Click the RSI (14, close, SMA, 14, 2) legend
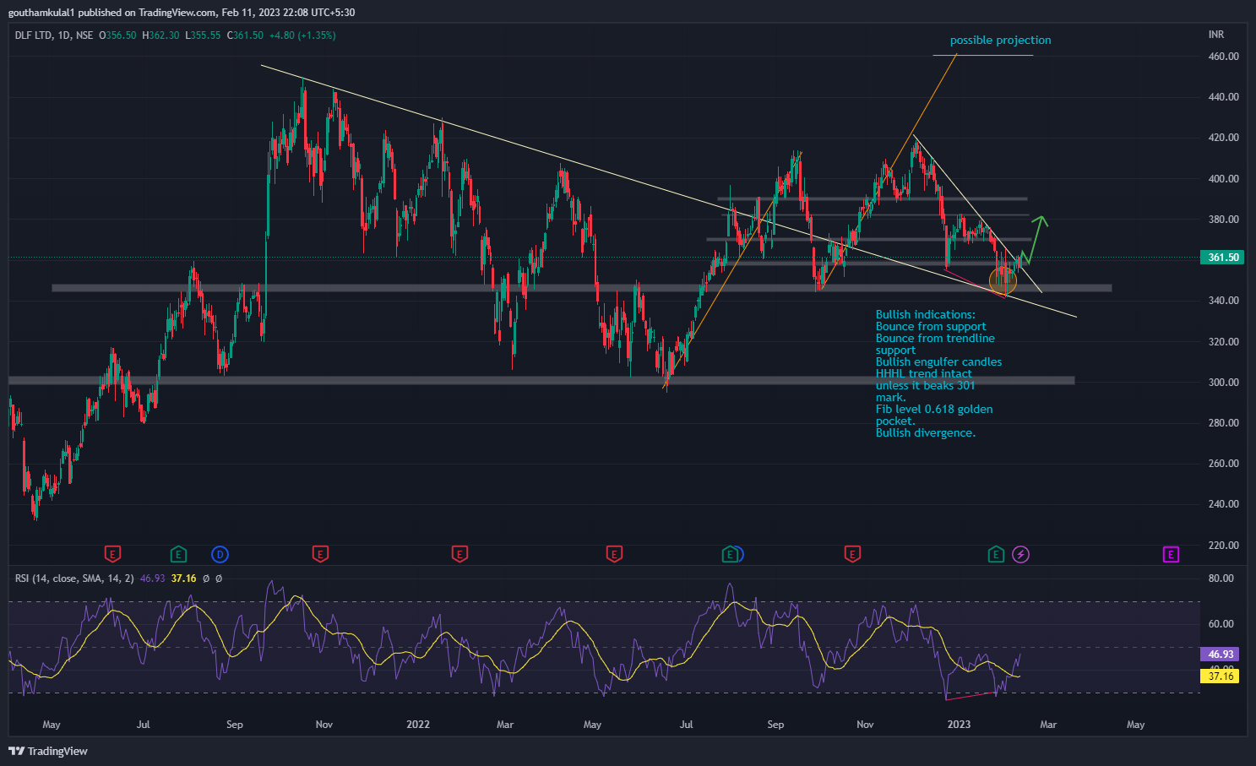1256x766 pixels. [x=74, y=579]
